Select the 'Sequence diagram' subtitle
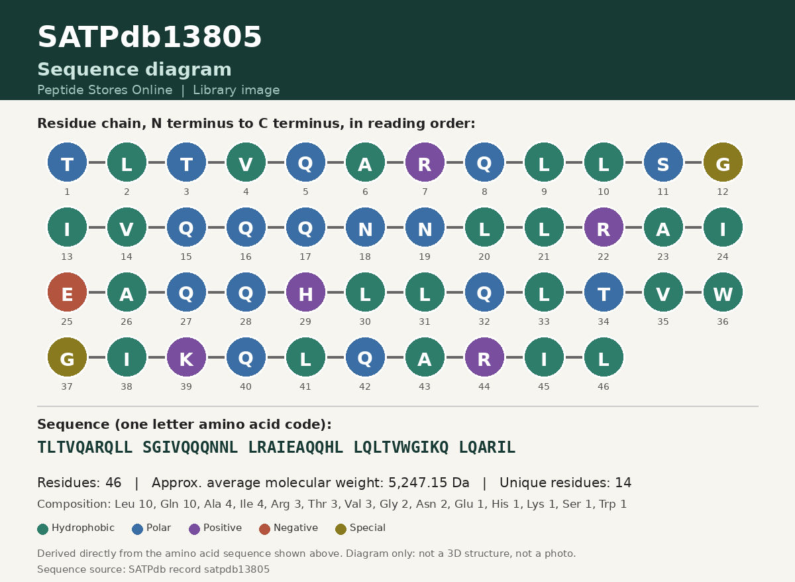Image resolution: width=795 pixels, height=582 pixels. (134, 70)
